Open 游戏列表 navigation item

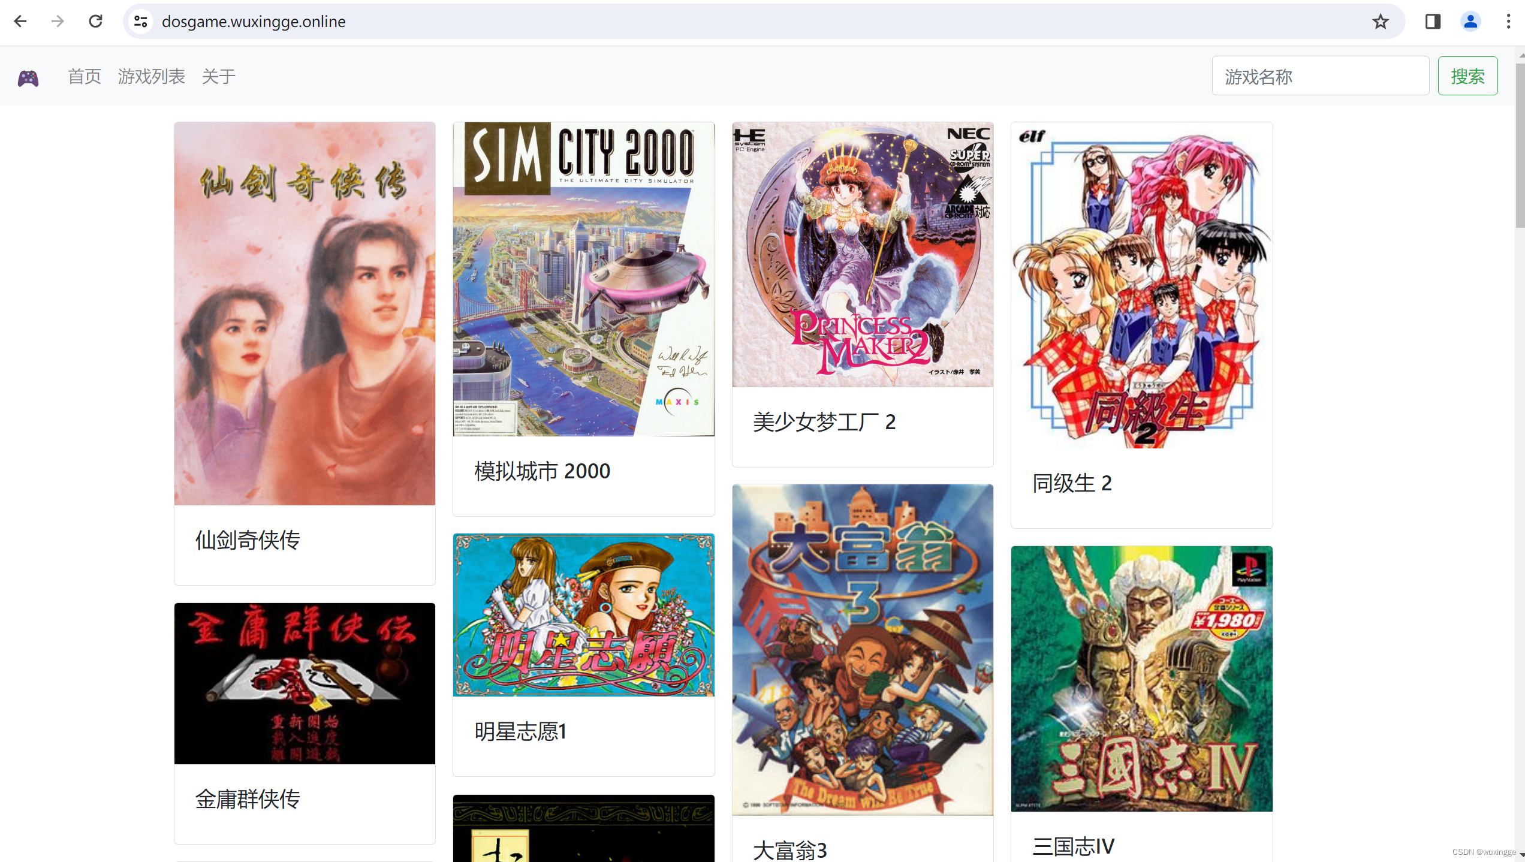152,77
